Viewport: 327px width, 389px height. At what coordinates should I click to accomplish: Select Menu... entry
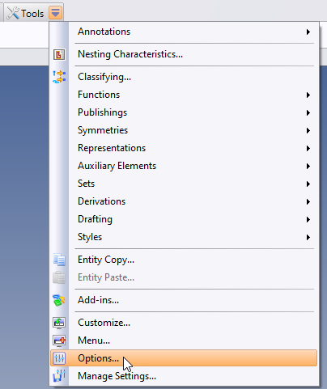click(184, 340)
